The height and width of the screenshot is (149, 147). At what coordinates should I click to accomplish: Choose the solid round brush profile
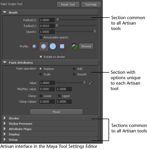tap(53, 46)
